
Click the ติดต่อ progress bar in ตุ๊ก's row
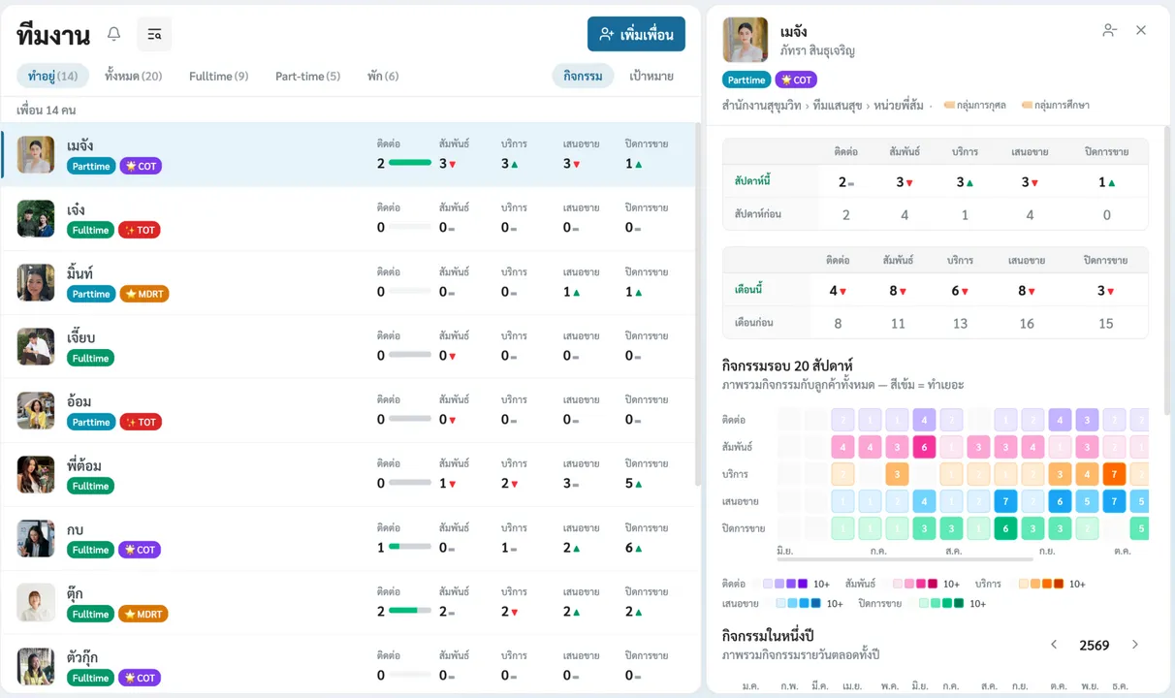[x=410, y=611]
